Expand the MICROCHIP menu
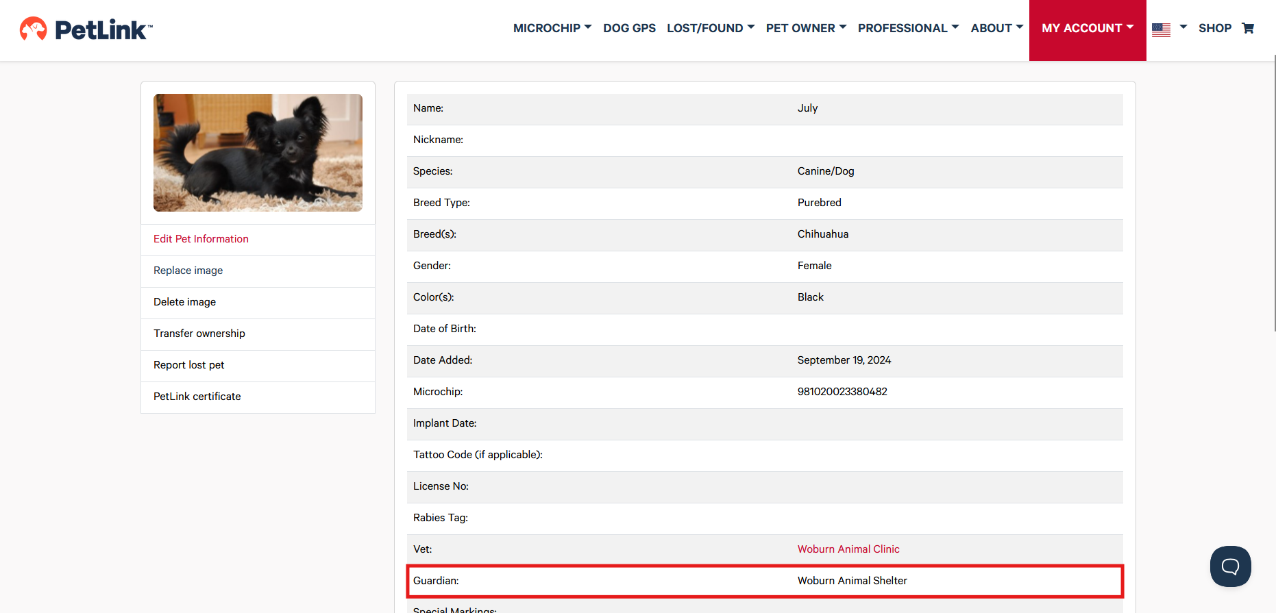The height and width of the screenshot is (613, 1276). point(552,28)
